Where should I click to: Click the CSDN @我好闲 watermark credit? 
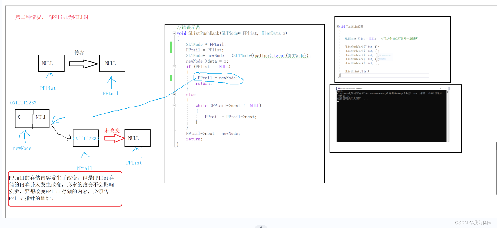coord(474,223)
